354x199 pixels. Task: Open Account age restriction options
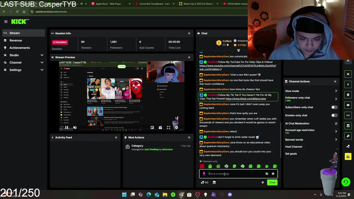coord(311,131)
